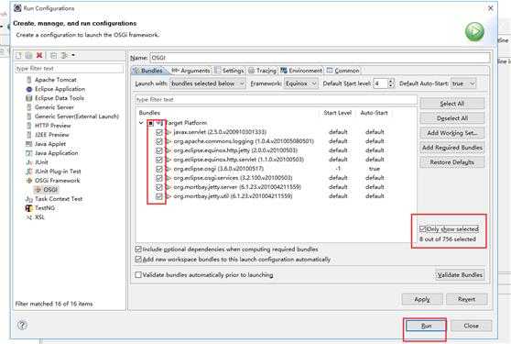Open the Launch with dropdown
Screen dimensions: 511x344
208,83
